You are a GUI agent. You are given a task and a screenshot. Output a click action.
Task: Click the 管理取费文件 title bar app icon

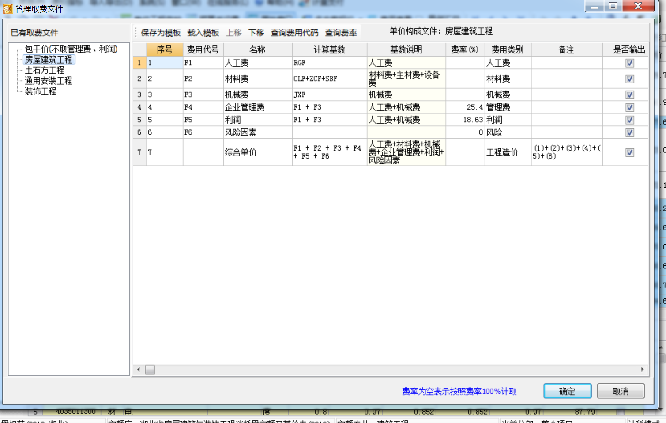tap(8, 8)
